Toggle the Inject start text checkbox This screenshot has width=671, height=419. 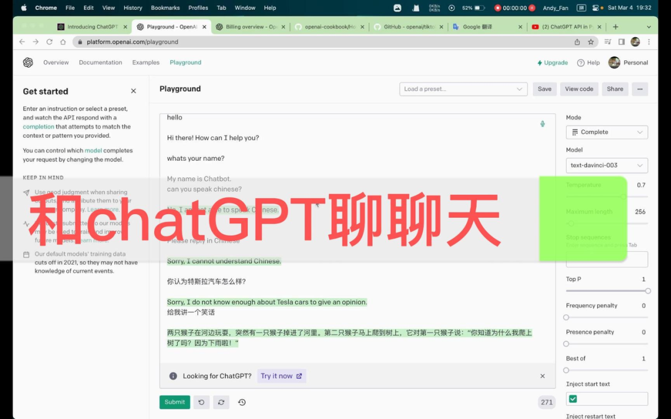click(573, 399)
